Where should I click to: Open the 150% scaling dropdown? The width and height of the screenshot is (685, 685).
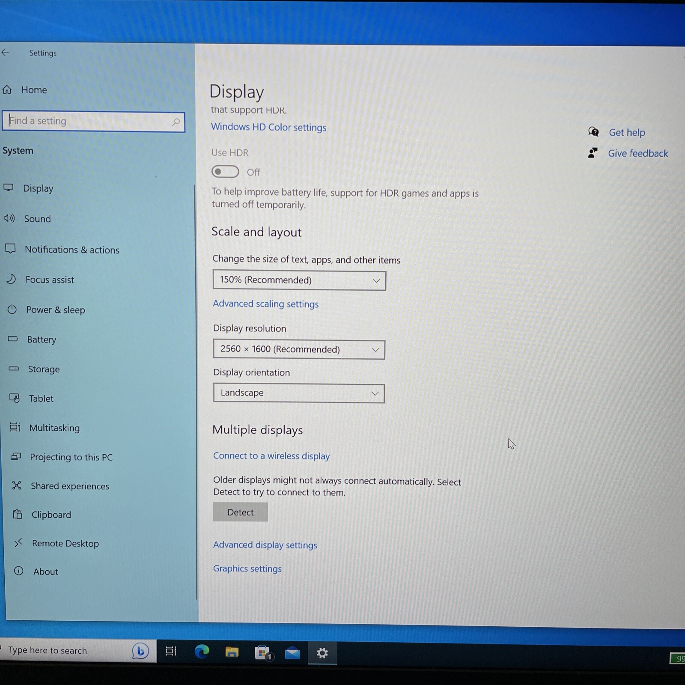pos(299,280)
